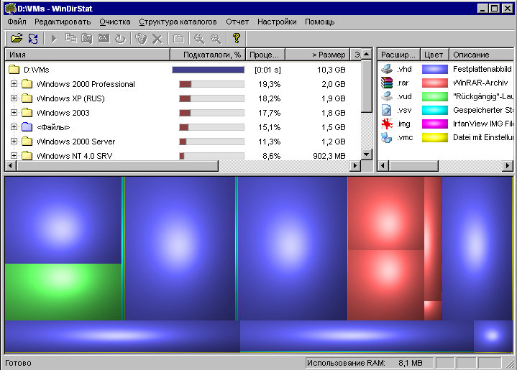Click the blue <Файлы> folder icon
The image size is (517, 370).
pos(27,127)
